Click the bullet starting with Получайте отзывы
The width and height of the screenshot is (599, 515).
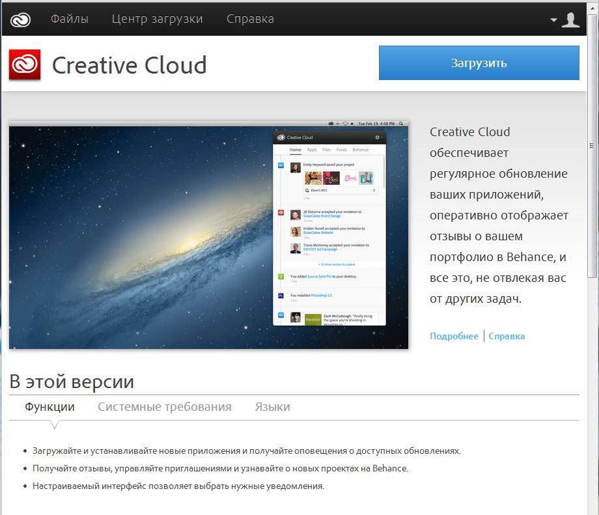[221, 468]
